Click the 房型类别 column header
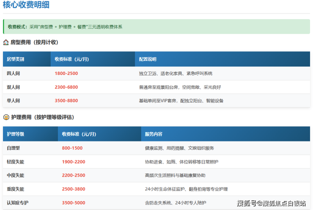Viewport: 313px width, 210px height. 16,59
